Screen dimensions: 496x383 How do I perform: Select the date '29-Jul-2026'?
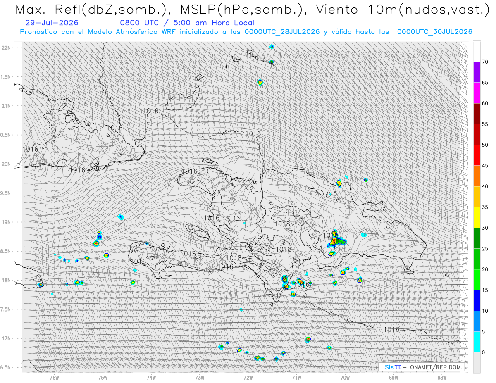(x=51, y=23)
